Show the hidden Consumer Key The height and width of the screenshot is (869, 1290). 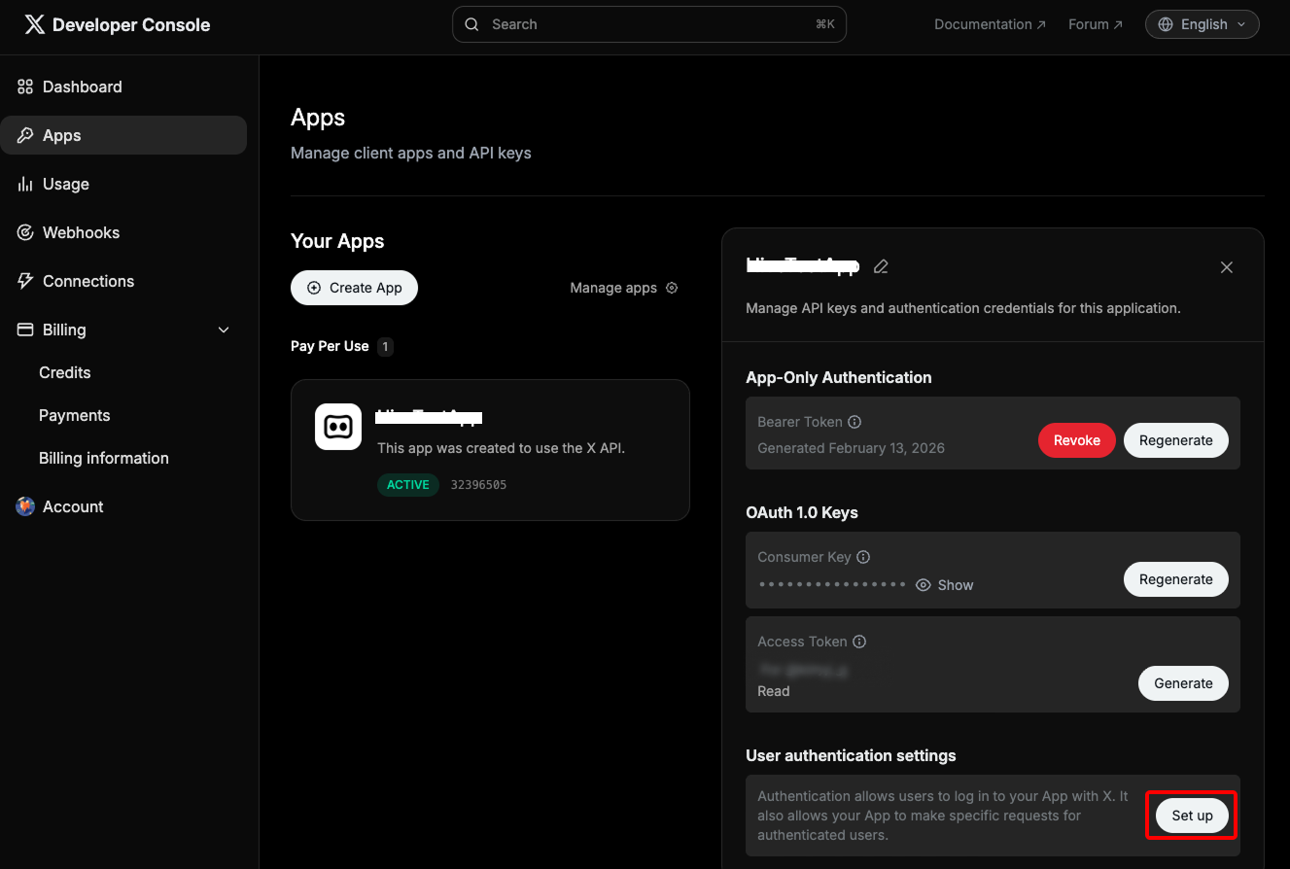click(945, 585)
